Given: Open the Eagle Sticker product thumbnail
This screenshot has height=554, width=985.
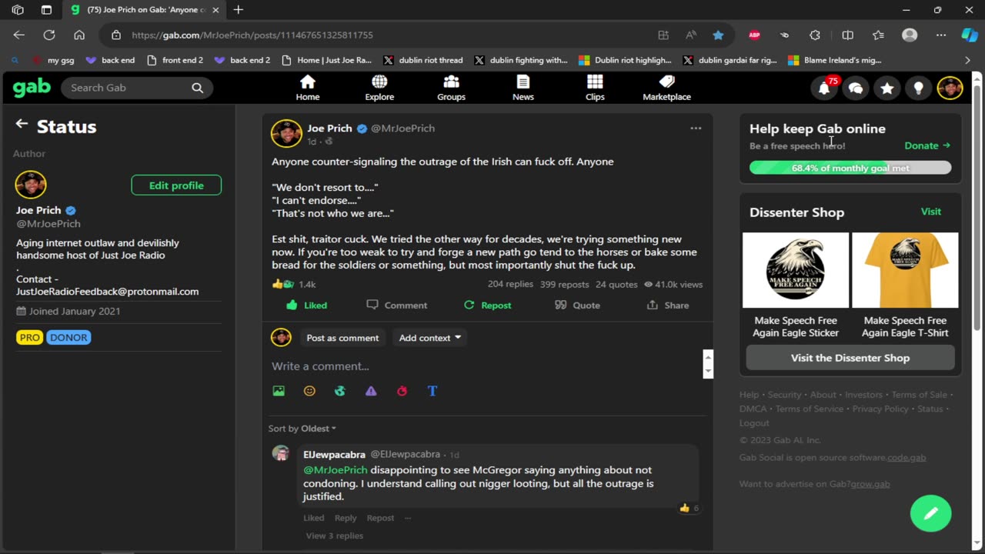Looking at the screenshot, I should (x=796, y=270).
